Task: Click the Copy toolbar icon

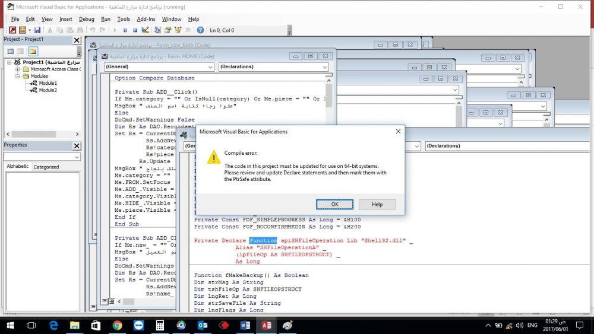Action: 60,30
